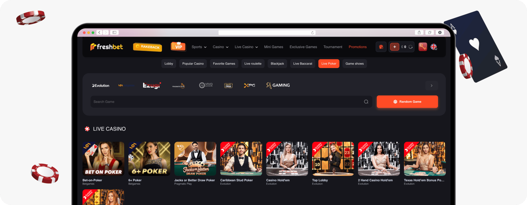527x205 pixels.
Task: Open UK flag language selector
Action: pos(434,47)
